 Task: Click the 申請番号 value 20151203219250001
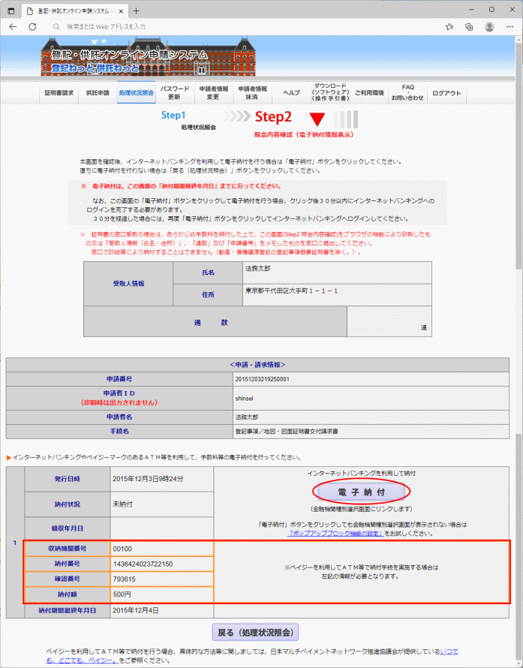(x=262, y=379)
